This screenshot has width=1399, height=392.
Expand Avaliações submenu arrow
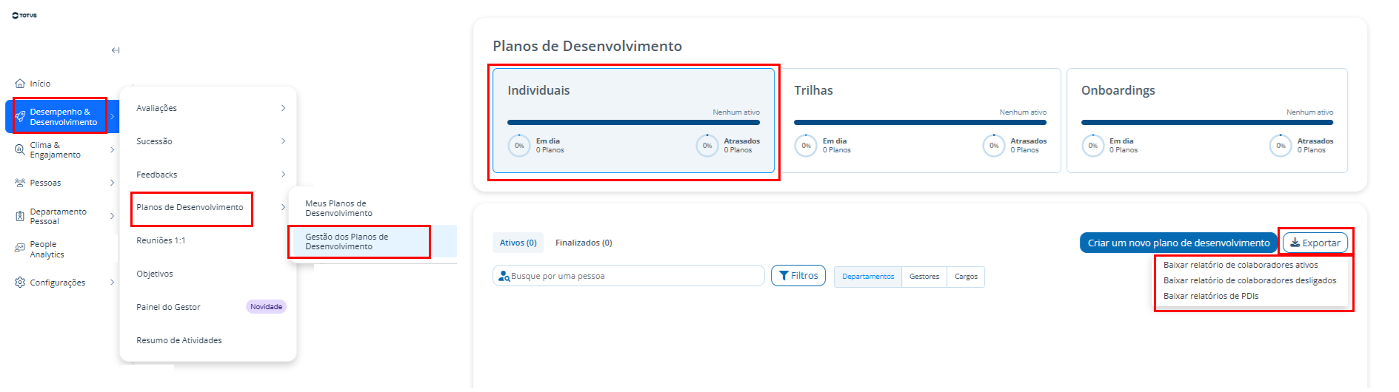click(x=283, y=108)
